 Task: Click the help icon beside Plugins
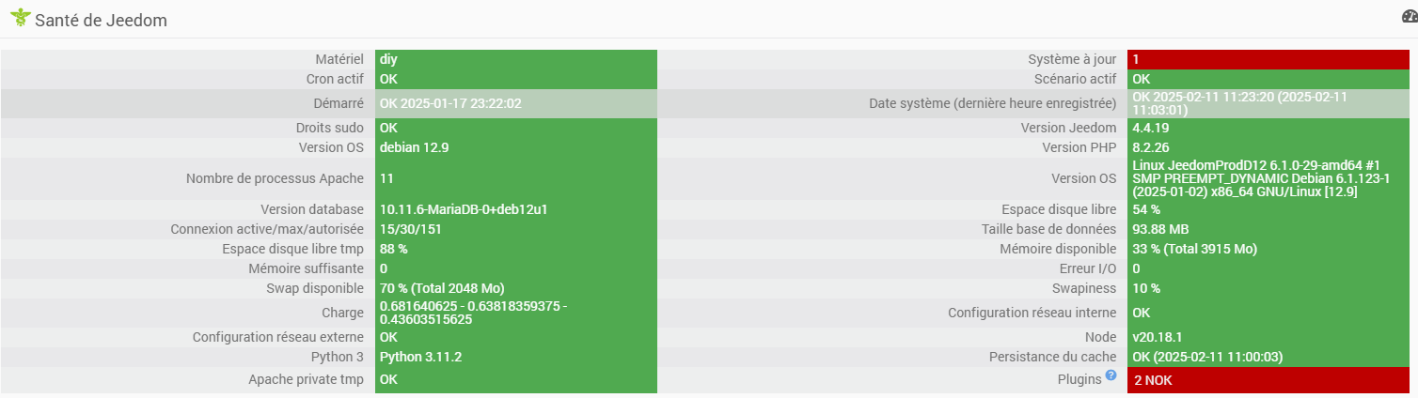point(1111,375)
